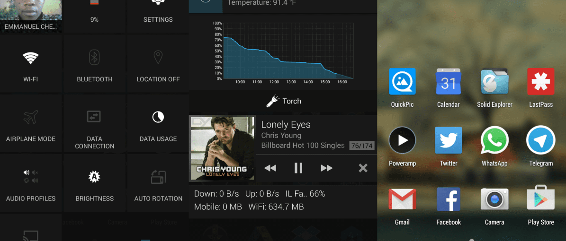Image resolution: width=566 pixels, height=241 pixels.
Task: Skip to the previous track
Action: (x=270, y=168)
